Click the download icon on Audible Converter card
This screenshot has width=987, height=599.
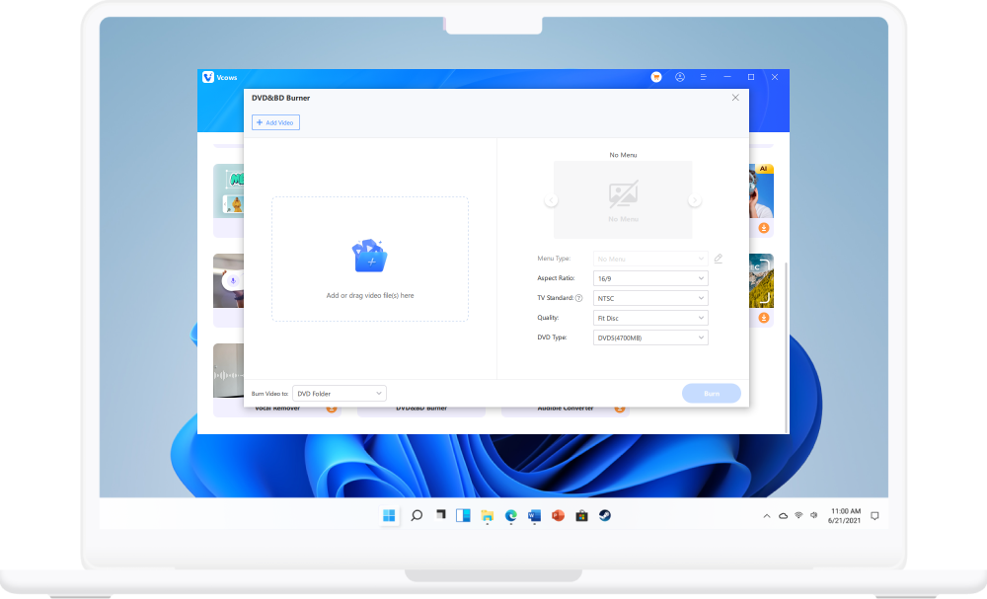[620, 409]
